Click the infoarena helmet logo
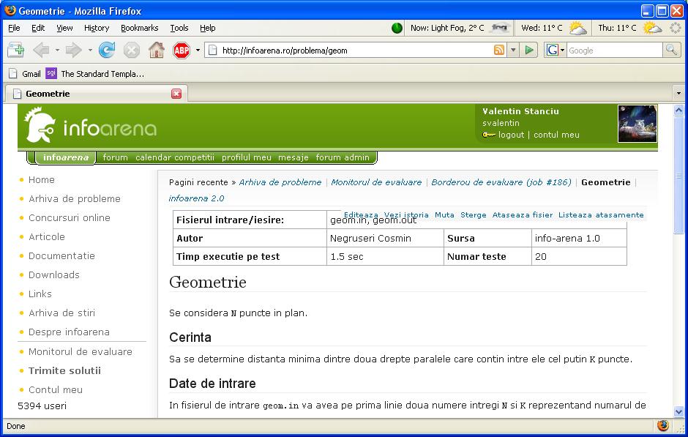Screen dimensions: 688x437 point(40,126)
